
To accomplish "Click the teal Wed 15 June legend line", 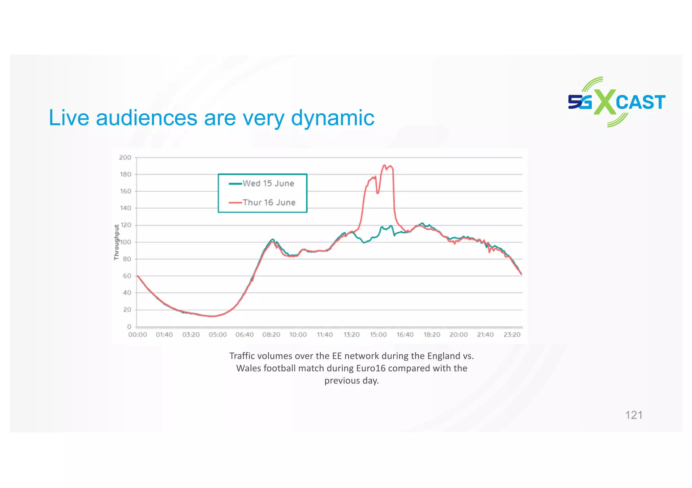I will coord(236,183).
